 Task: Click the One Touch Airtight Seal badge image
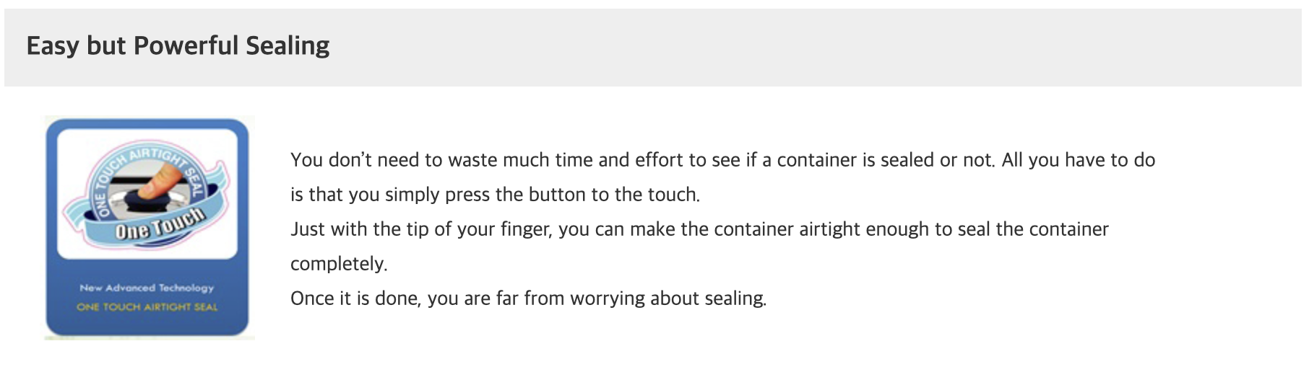(148, 227)
